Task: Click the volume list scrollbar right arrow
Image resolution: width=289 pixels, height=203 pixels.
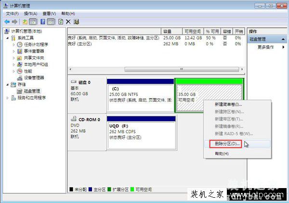Action: coord(242,69)
